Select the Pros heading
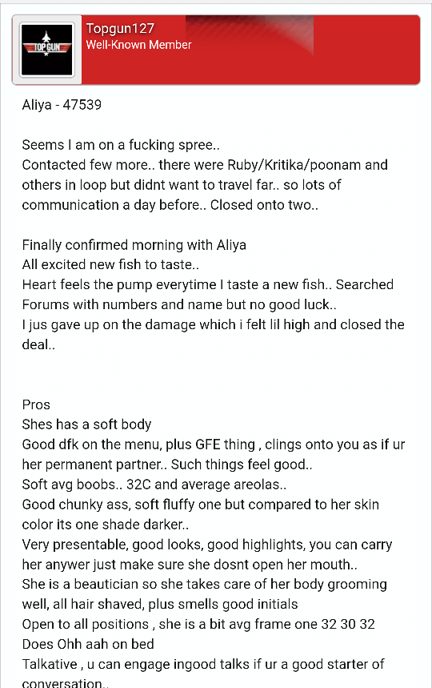Image resolution: width=432 pixels, height=688 pixels. coord(36,404)
